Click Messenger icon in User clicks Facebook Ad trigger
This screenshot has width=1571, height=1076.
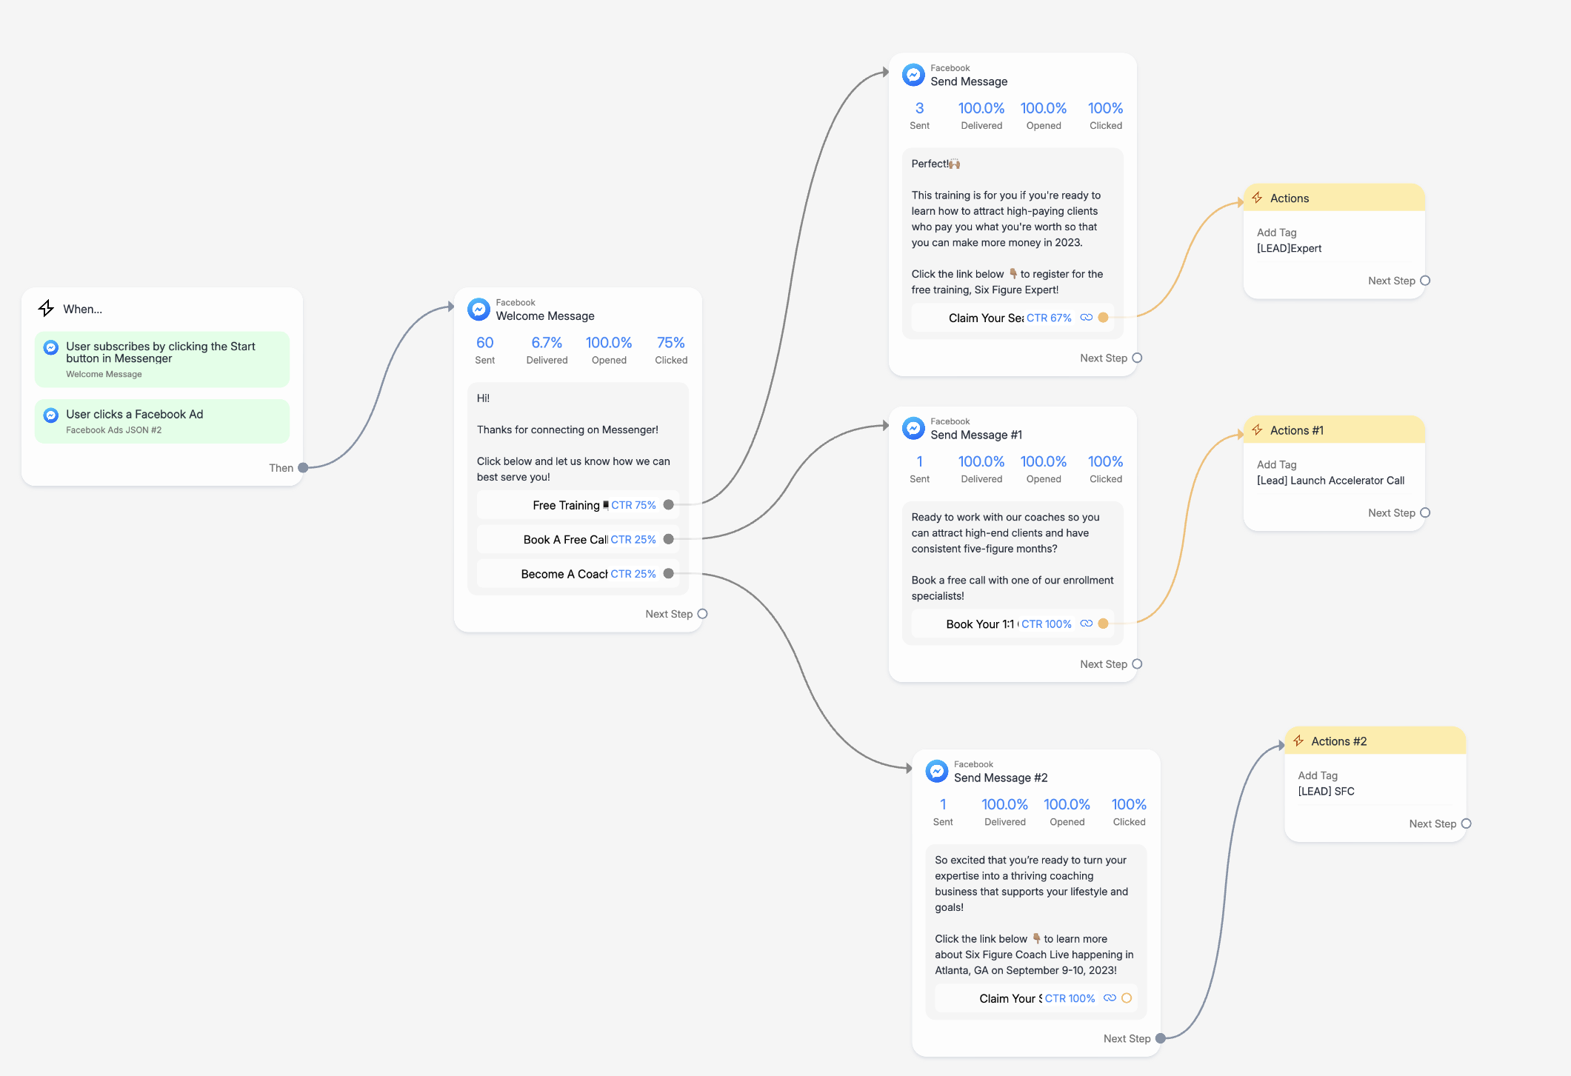coord(51,415)
